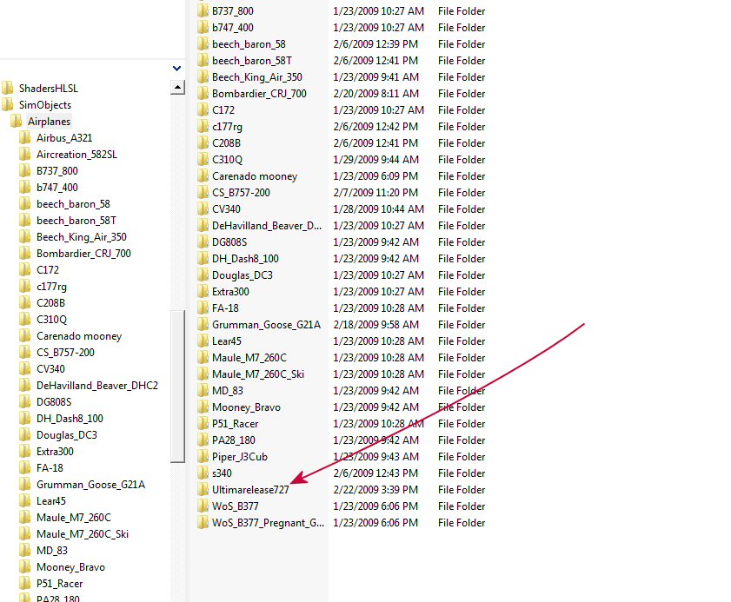Click the folder icon beside MD_83 in file list

click(x=203, y=390)
